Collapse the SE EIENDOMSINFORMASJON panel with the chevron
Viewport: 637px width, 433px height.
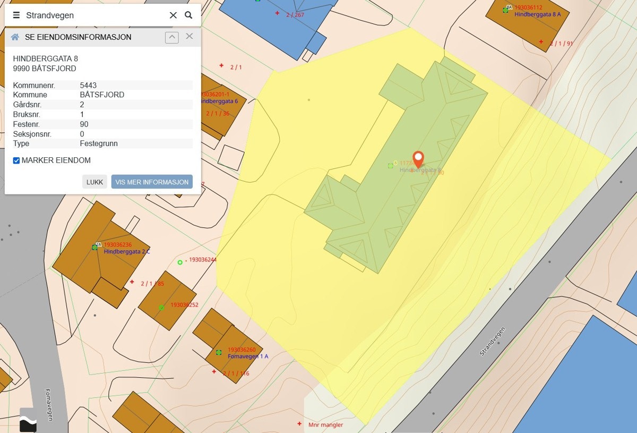[171, 37]
